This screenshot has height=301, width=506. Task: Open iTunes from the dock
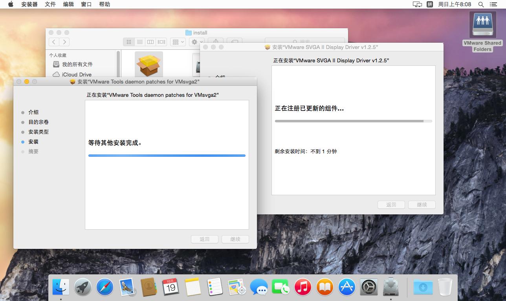303,287
